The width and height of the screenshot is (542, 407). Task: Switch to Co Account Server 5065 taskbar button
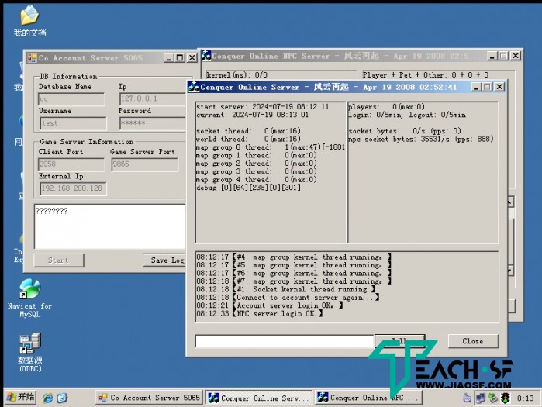[x=149, y=398]
